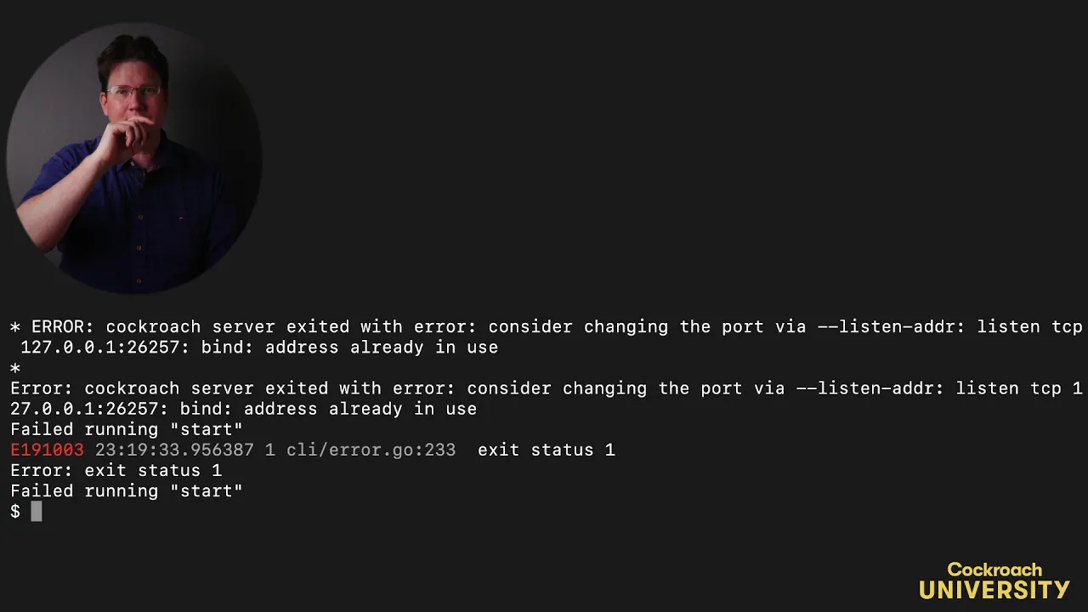Viewport: 1088px width, 612px height.
Task: Click the last 'Failed running "start"' line
Action: [127, 490]
